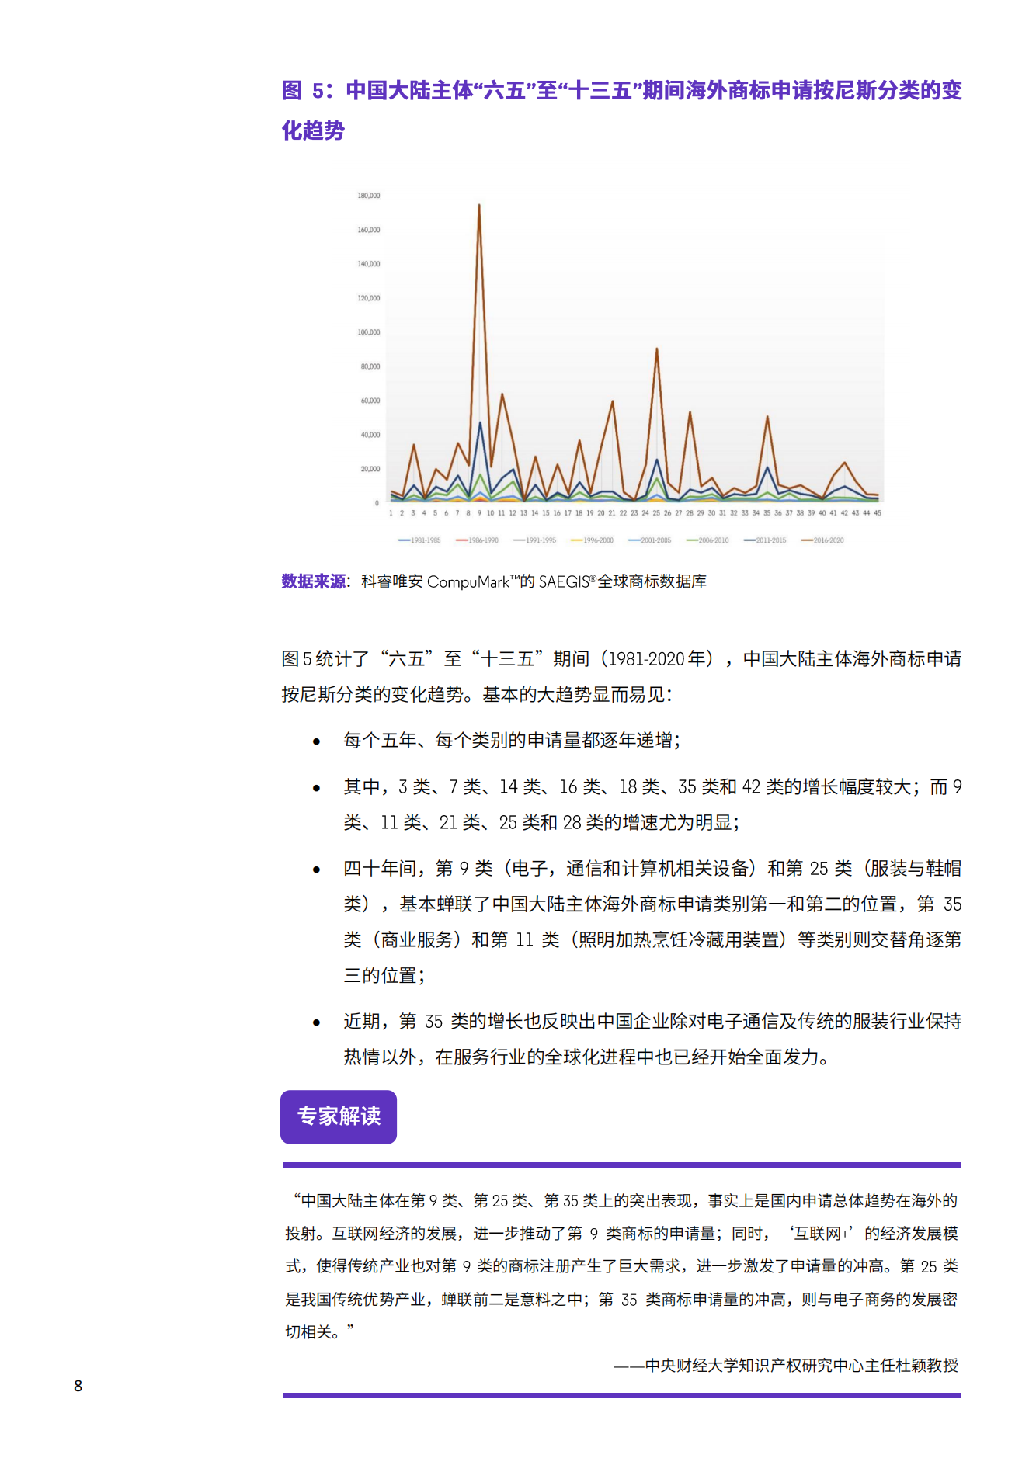The image size is (1036, 1465).
Task: Click the 180,000 y-axis label
Action: tap(368, 196)
